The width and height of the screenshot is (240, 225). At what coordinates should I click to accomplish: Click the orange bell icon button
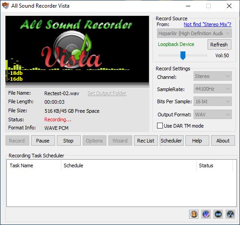[194, 214]
